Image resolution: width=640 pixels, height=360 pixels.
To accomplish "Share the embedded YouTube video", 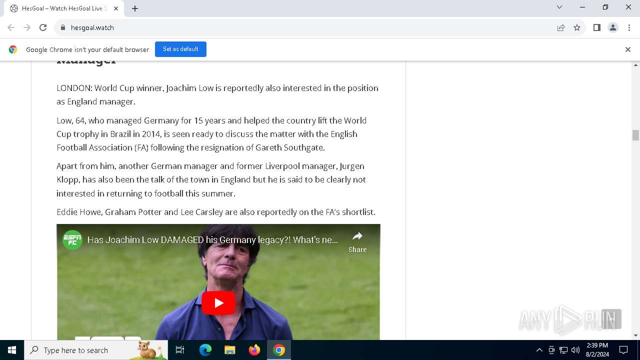I will pyautogui.click(x=357, y=242).
